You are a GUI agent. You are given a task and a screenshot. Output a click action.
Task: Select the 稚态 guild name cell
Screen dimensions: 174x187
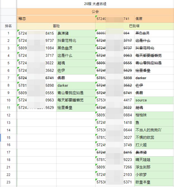tap(56, 19)
